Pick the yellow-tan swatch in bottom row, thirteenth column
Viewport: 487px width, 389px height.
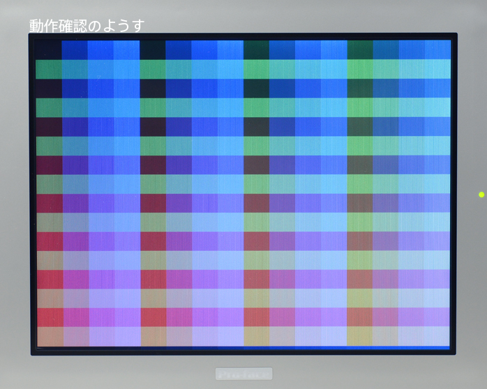[360, 335]
